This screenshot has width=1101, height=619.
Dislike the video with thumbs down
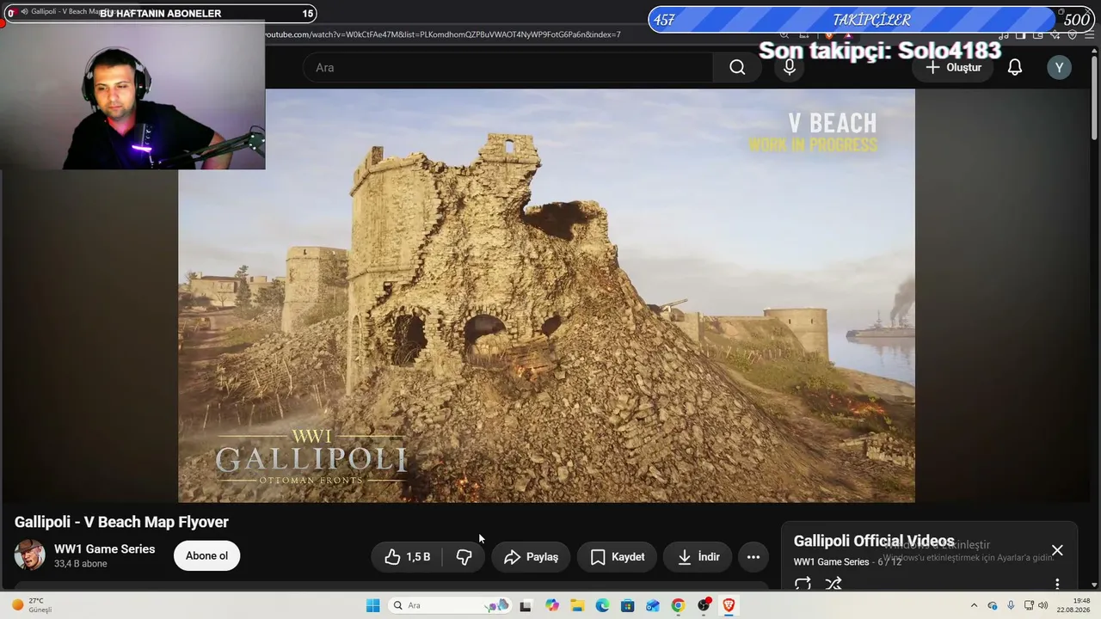point(464,557)
